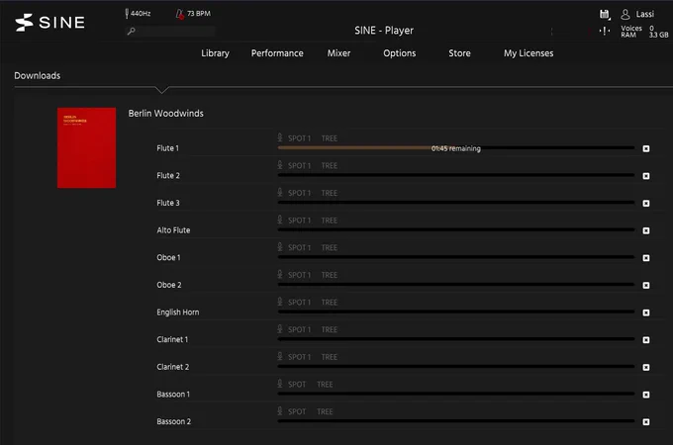Click the search magnifier icon
The image size is (673, 445).
tap(132, 31)
